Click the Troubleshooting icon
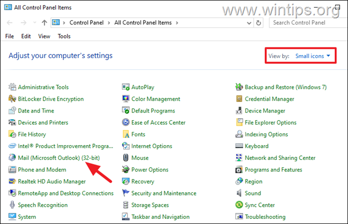Viewport: 348px width, 224px height. pyautogui.click(x=239, y=216)
